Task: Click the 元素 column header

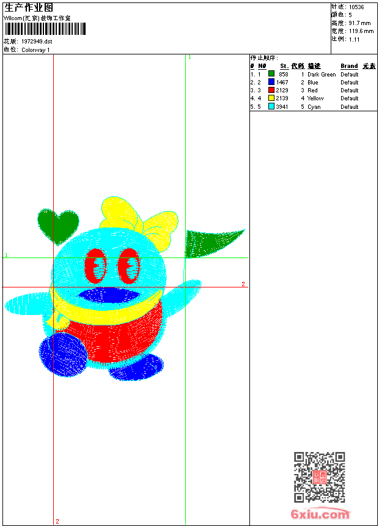Action: pyautogui.click(x=369, y=66)
